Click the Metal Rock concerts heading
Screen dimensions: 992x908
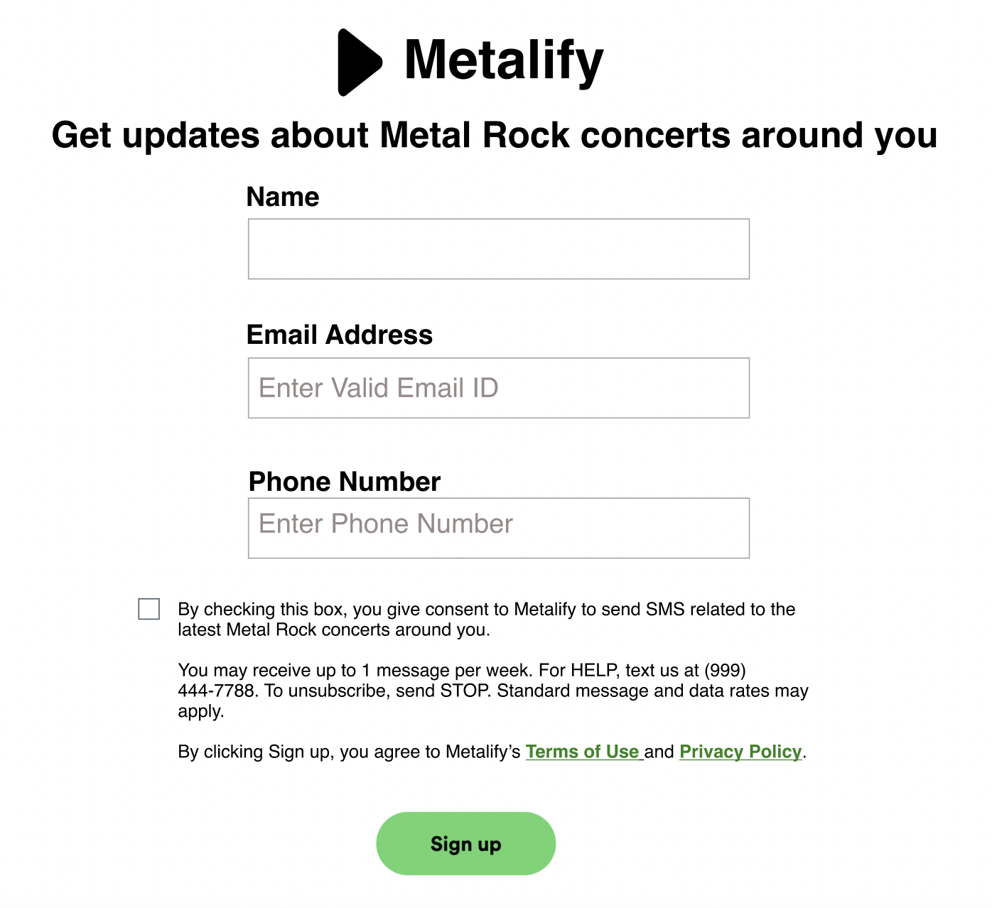pyautogui.click(x=495, y=135)
